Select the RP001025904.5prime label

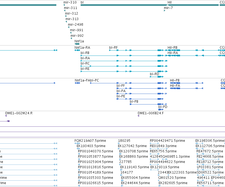(95, 162)
